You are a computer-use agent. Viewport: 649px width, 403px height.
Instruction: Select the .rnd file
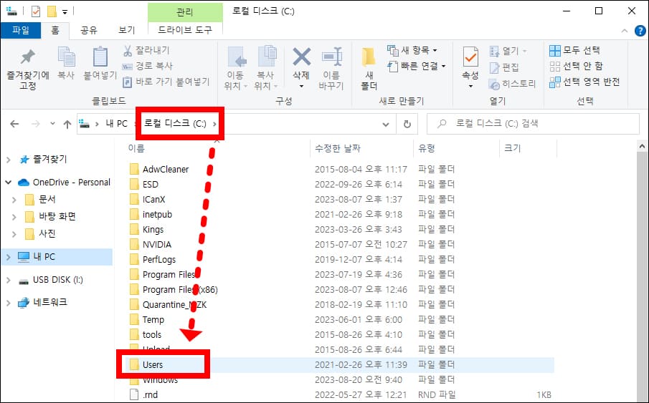pos(151,394)
